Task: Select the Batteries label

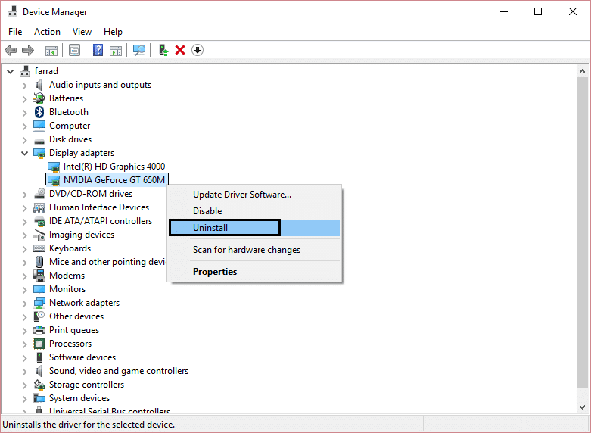Action: click(x=67, y=98)
